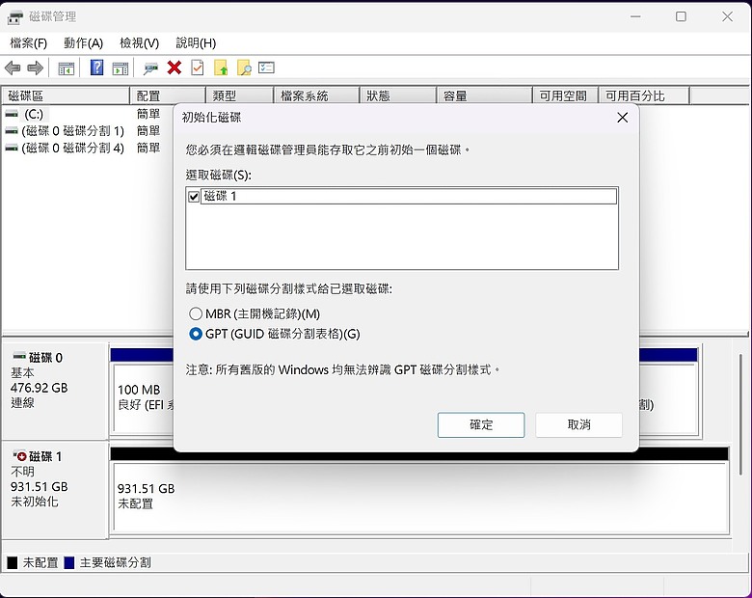This screenshot has height=598, width=752.
Task: Click 磁碟 0 disk icon in lower pane
Action: [19, 356]
